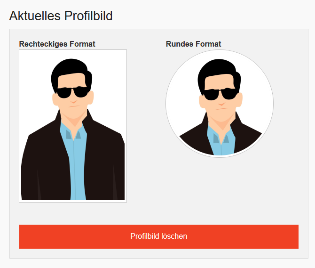Viewport: 315px width, 268px height.
Task: Click the red "Profilbild löschen" button
Action: 158,236
